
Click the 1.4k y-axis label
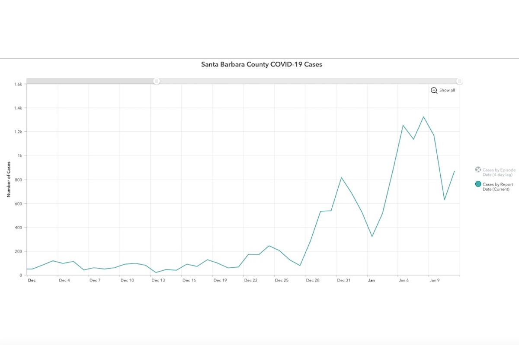18,108
